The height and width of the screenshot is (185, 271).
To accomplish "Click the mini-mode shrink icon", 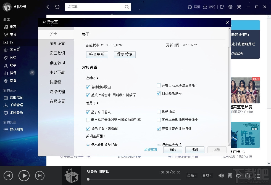I will pos(239,7).
